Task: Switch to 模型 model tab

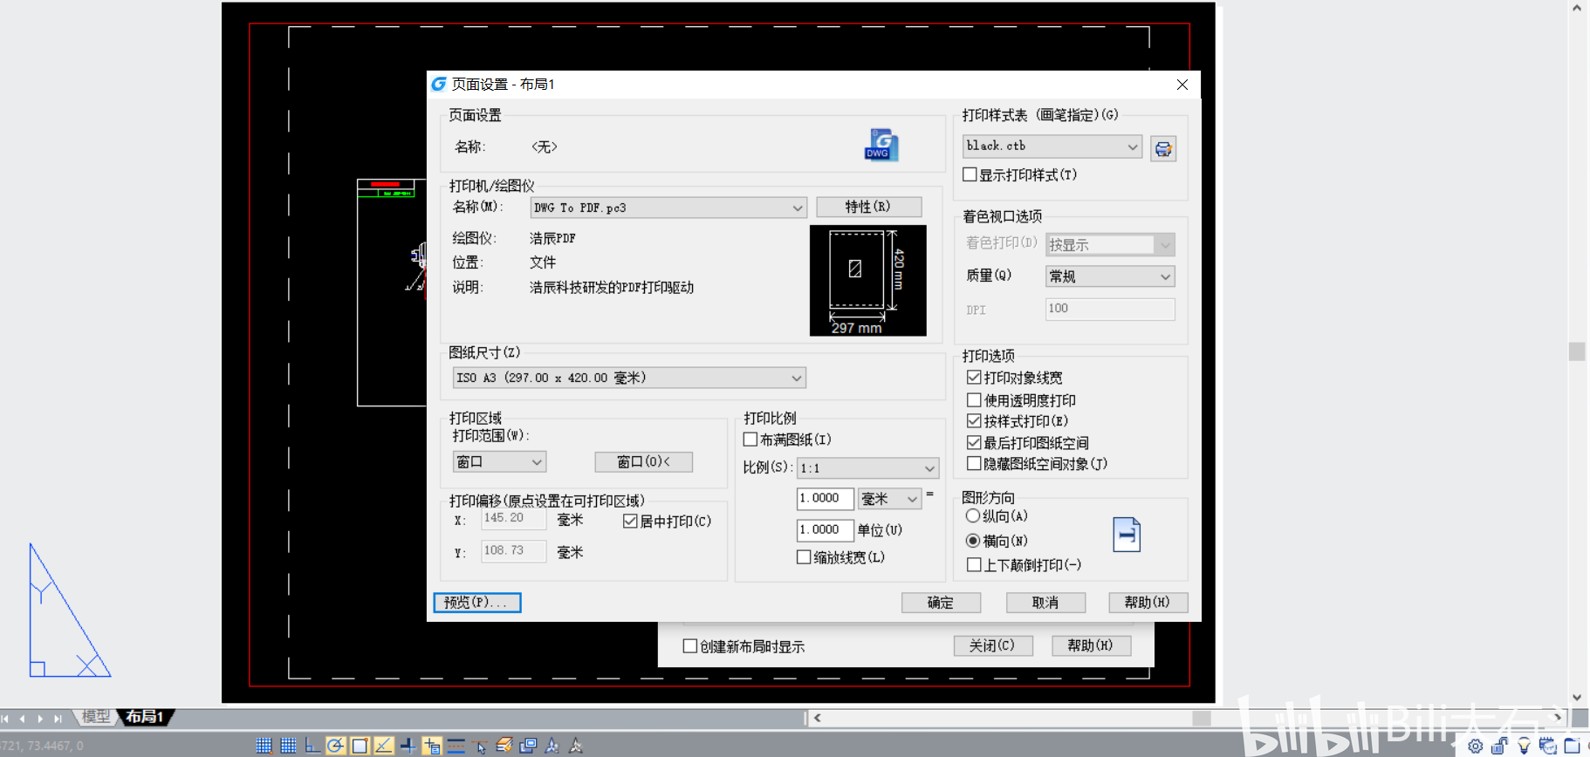Action: [95, 717]
